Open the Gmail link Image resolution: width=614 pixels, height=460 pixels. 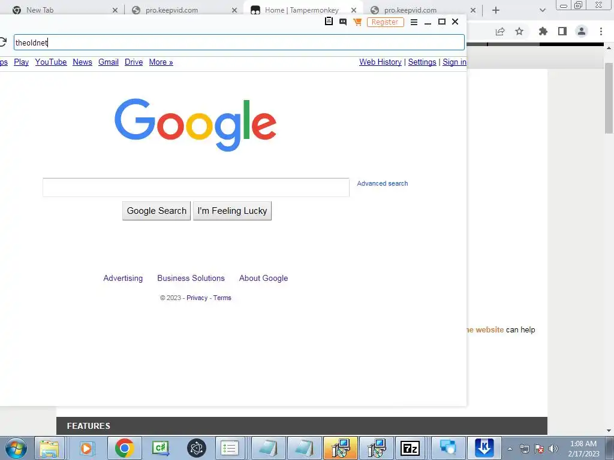109,62
